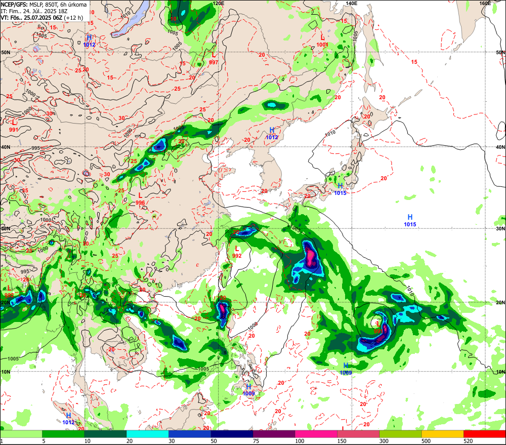Screen dimensions: 506x445
Task: Select the cyan 20–30 mm legend swatch
Action: click(x=147, y=434)
